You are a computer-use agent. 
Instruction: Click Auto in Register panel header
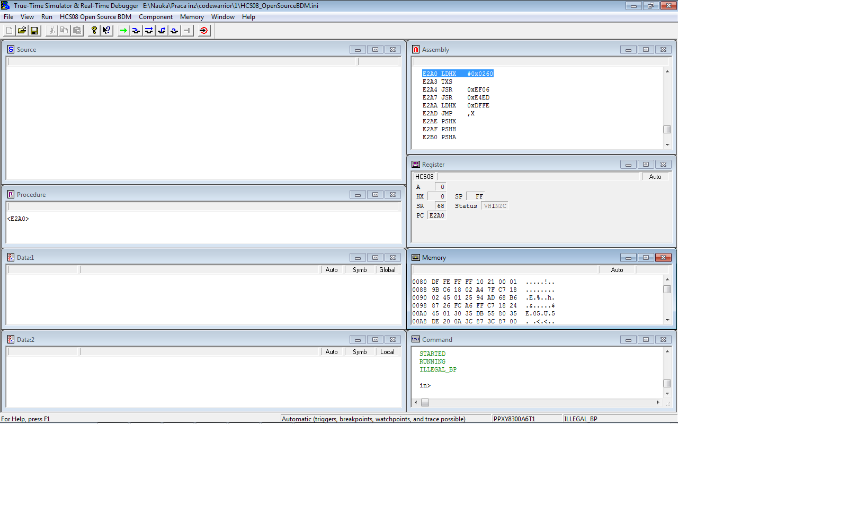click(x=655, y=177)
